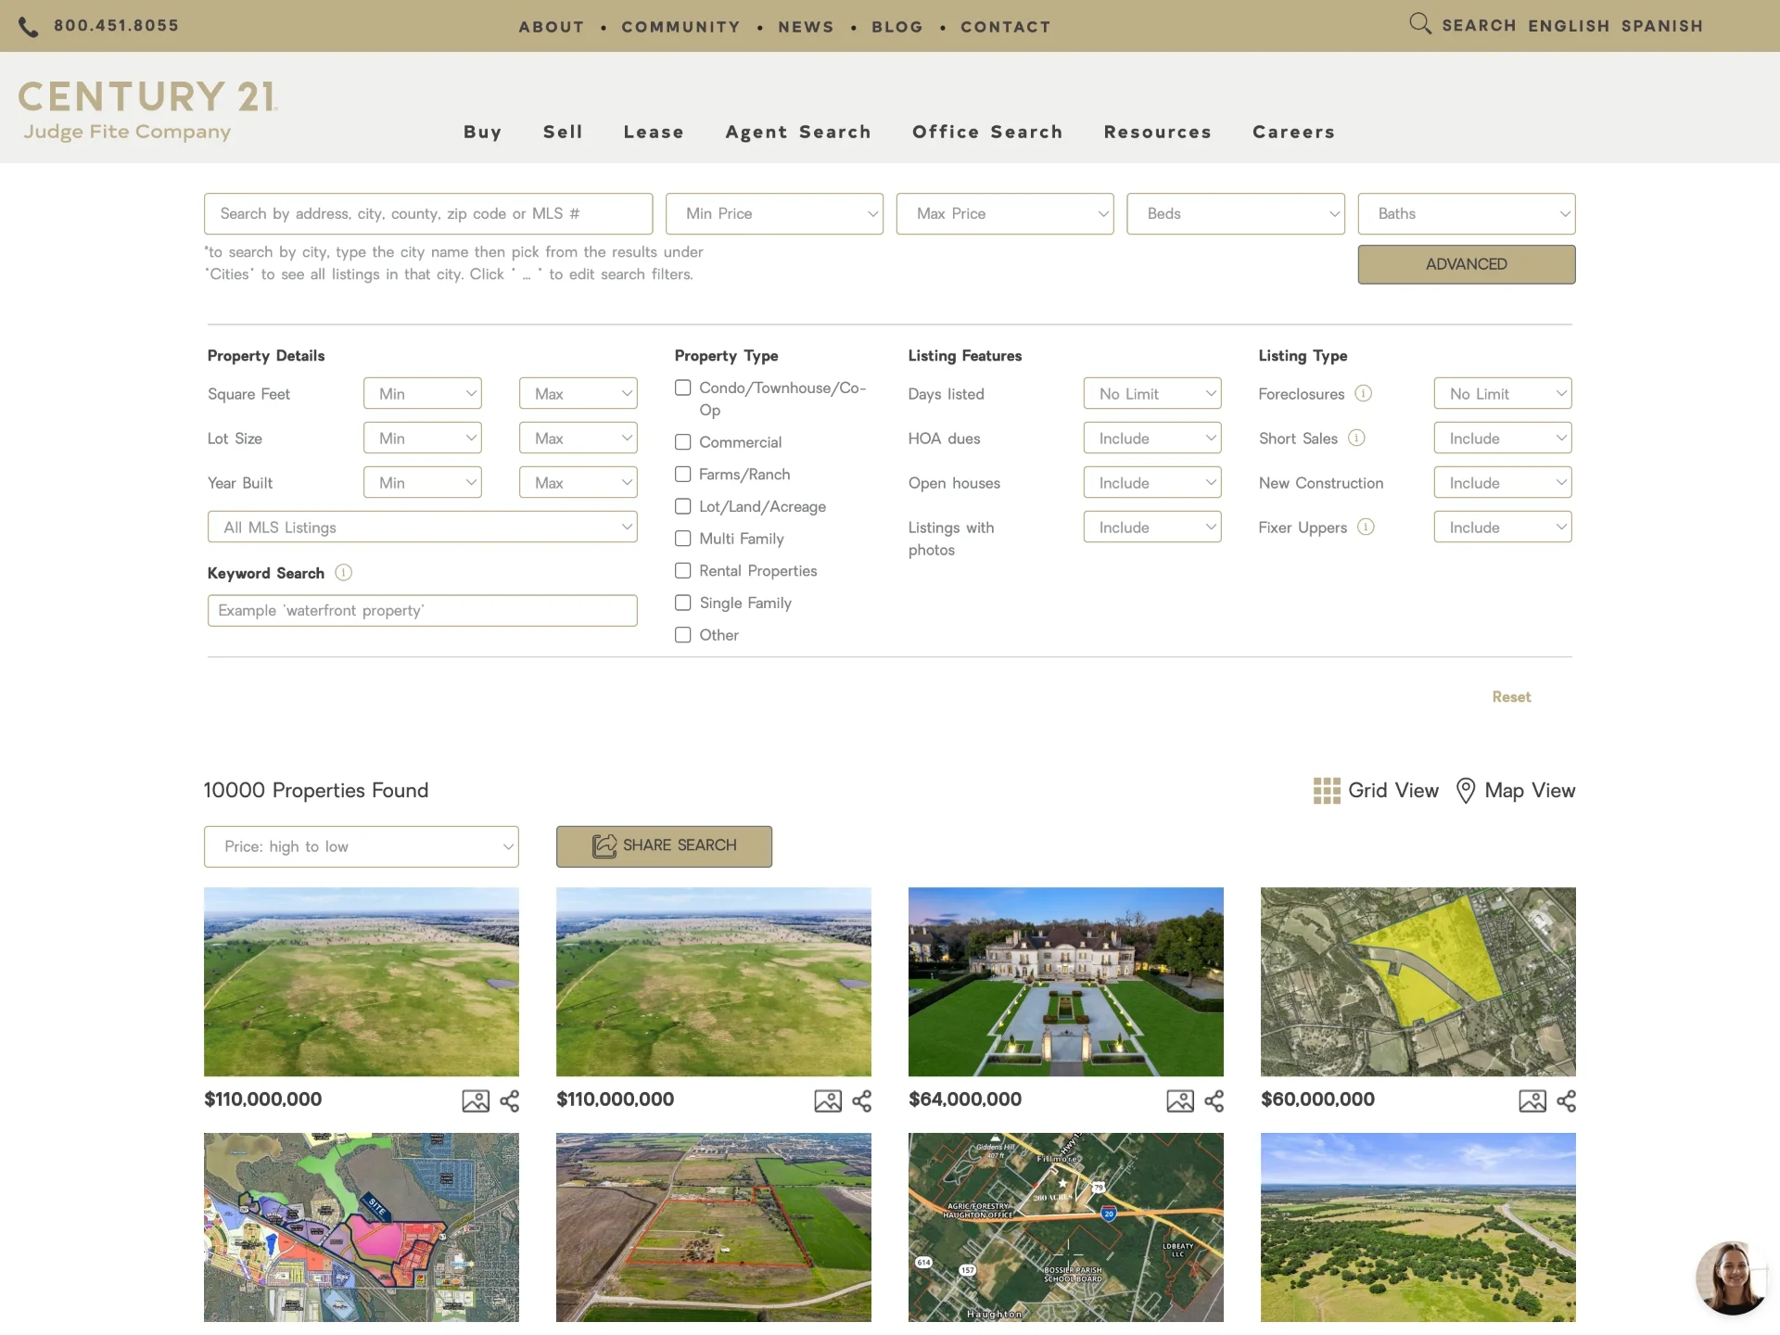This screenshot has height=1335, width=1780.
Task: Go to the Blog navigation link
Action: 896,27
